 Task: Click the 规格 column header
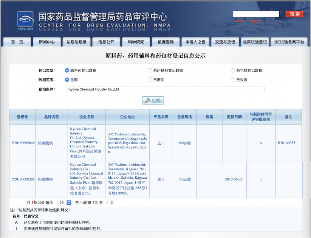click(x=209, y=117)
